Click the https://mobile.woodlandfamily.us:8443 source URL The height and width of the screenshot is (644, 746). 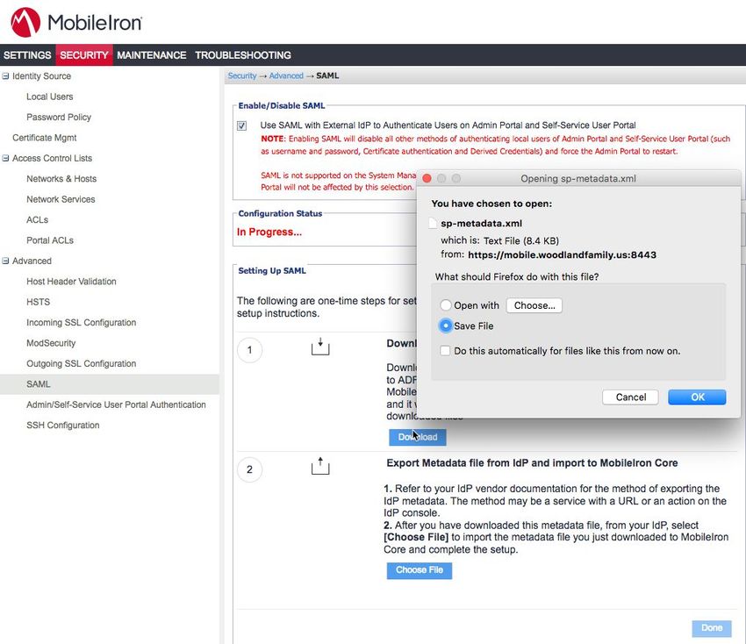point(562,255)
